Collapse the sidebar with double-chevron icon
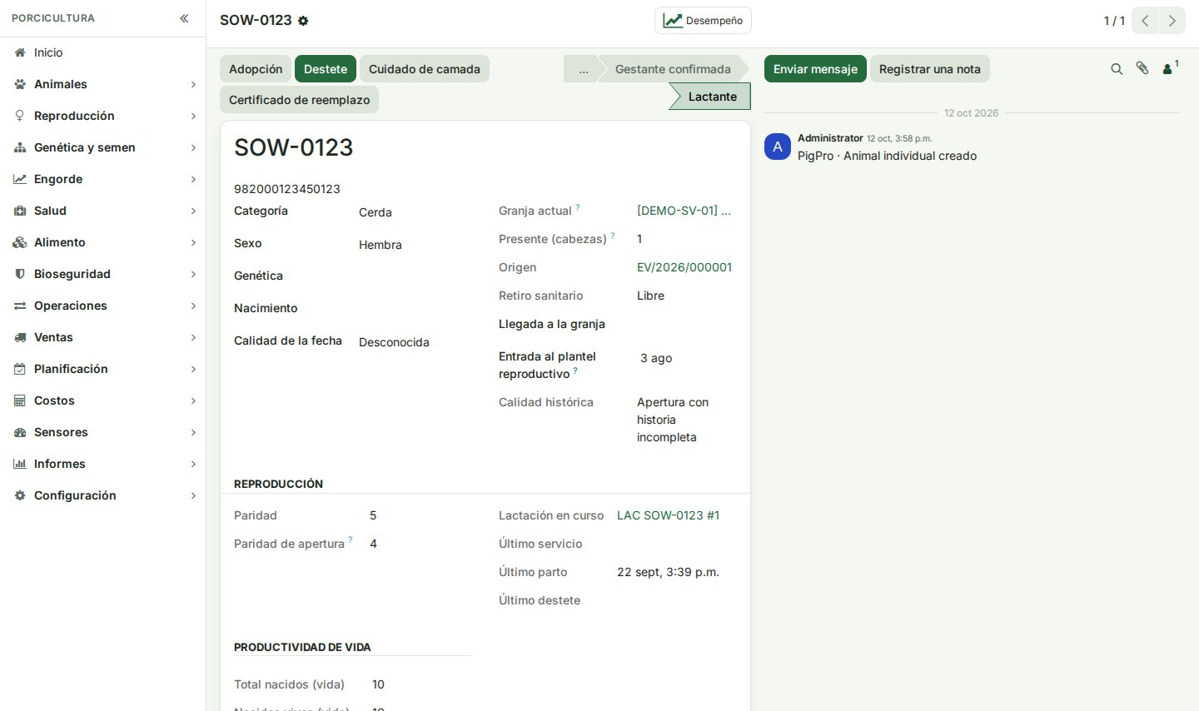The width and height of the screenshot is (1199, 711). pyautogui.click(x=184, y=18)
